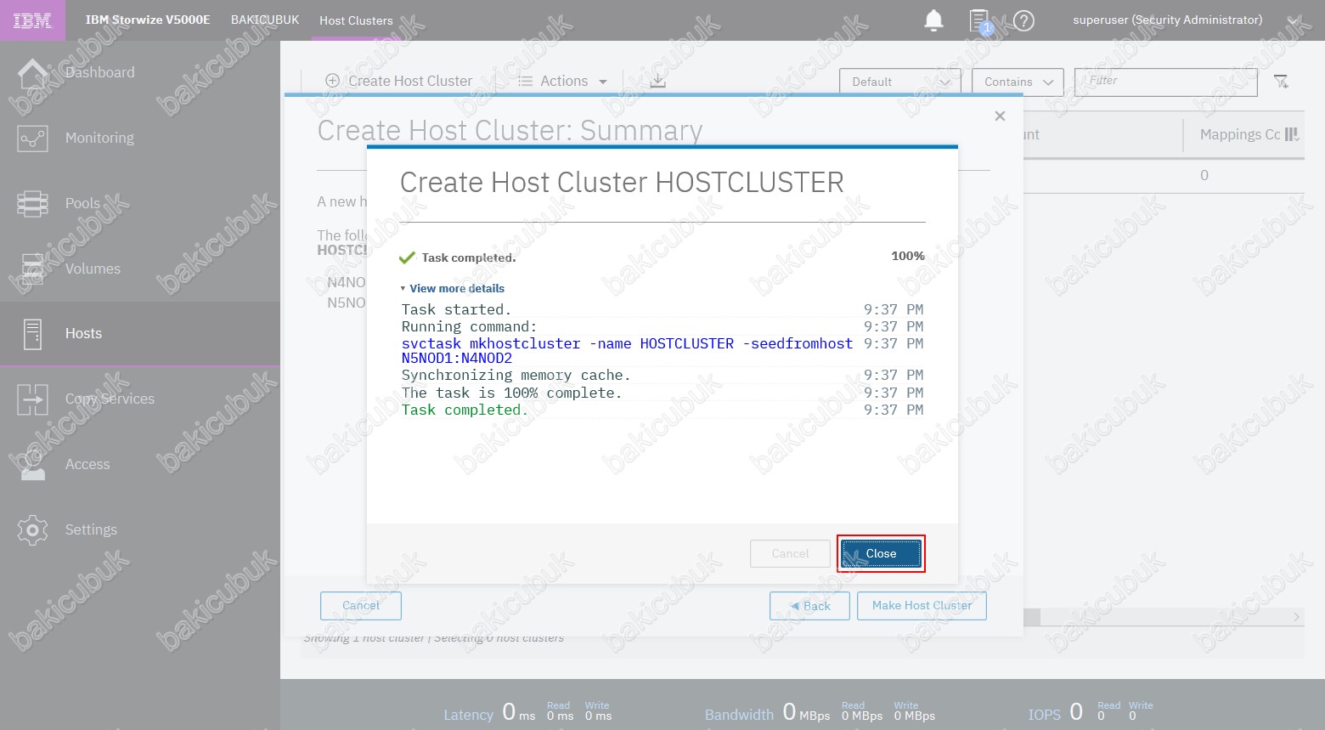The height and width of the screenshot is (730, 1325).
Task: Click the Make Host Cluster button
Action: coord(922,606)
